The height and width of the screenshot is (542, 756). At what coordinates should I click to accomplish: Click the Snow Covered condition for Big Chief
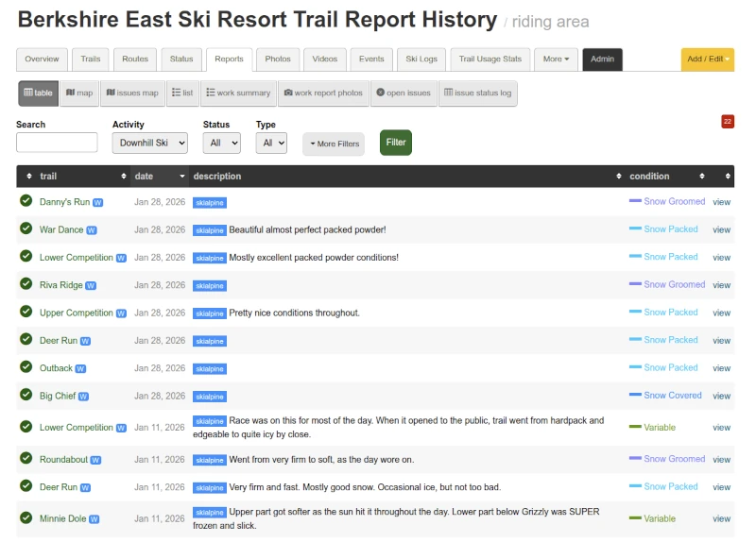(x=673, y=395)
